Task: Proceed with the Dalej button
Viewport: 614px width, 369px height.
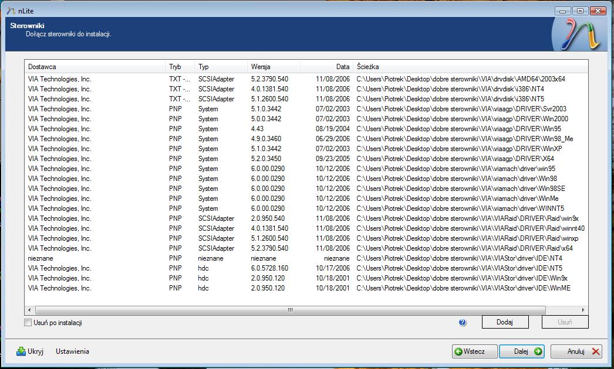Action: coord(522,351)
